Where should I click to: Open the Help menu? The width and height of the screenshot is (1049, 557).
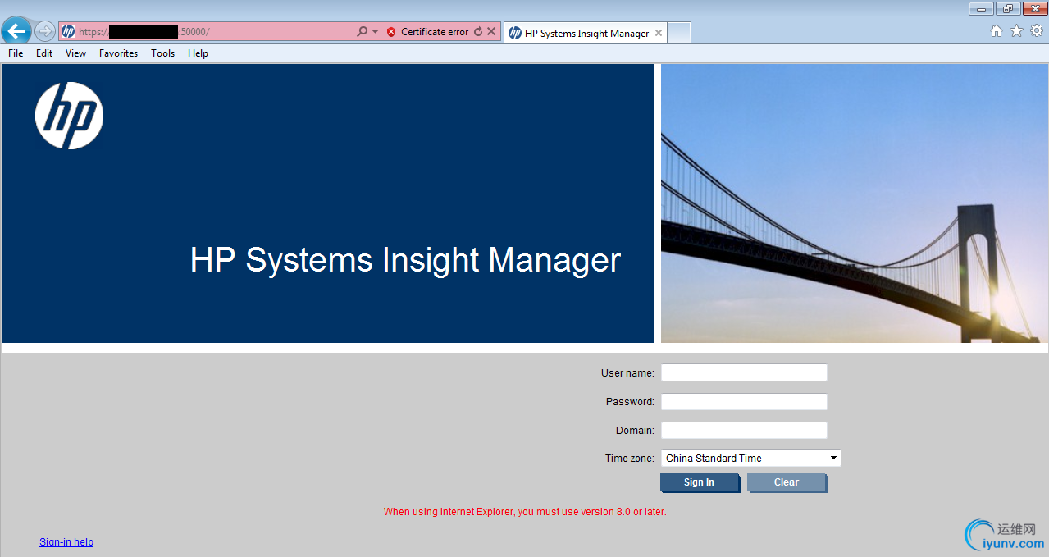coord(198,53)
